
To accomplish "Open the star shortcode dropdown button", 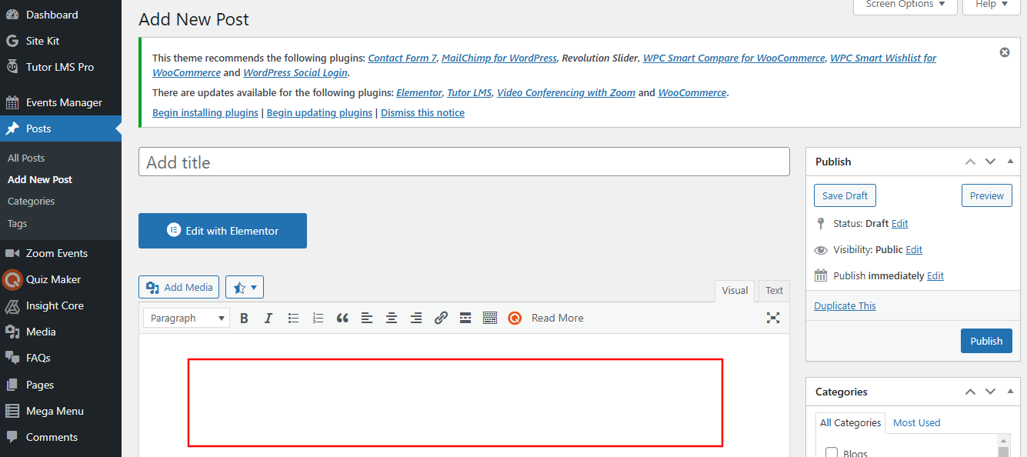I will point(245,287).
